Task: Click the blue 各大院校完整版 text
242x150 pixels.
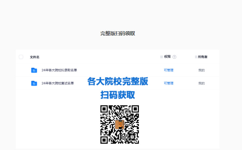Action: 118,81
